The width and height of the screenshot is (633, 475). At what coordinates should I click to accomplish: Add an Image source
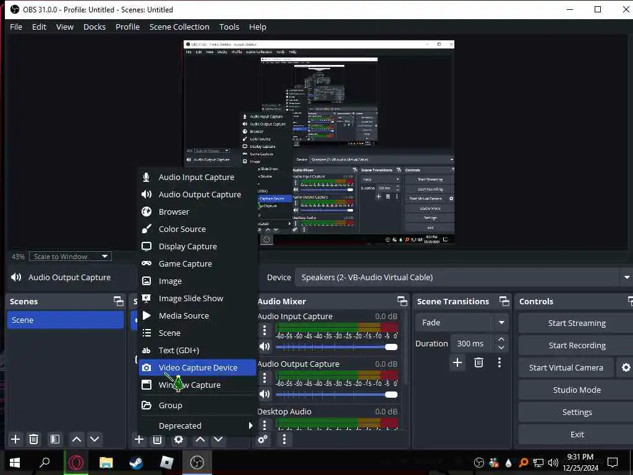click(197, 281)
